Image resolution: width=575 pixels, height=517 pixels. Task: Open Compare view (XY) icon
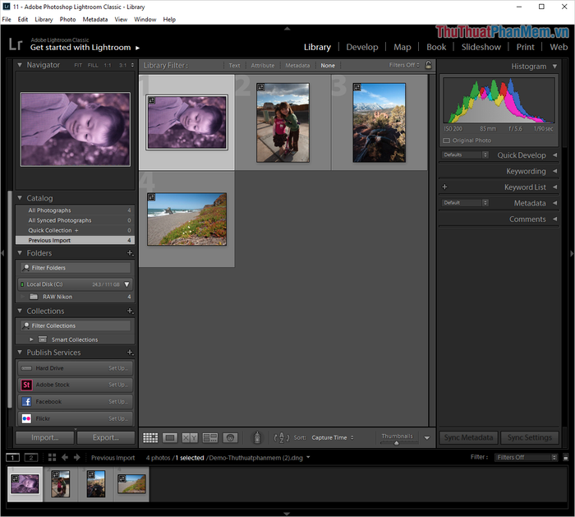pos(190,437)
